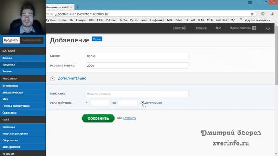The image size is (278, 156).
Task: Click the blue Помощь badge
Action: (97, 39)
